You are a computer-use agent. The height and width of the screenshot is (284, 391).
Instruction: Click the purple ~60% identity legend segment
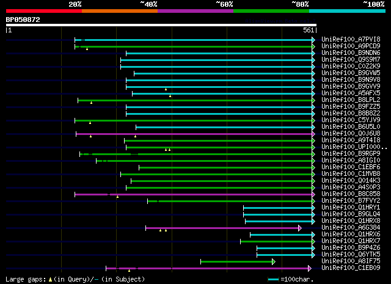(x=195, y=11)
